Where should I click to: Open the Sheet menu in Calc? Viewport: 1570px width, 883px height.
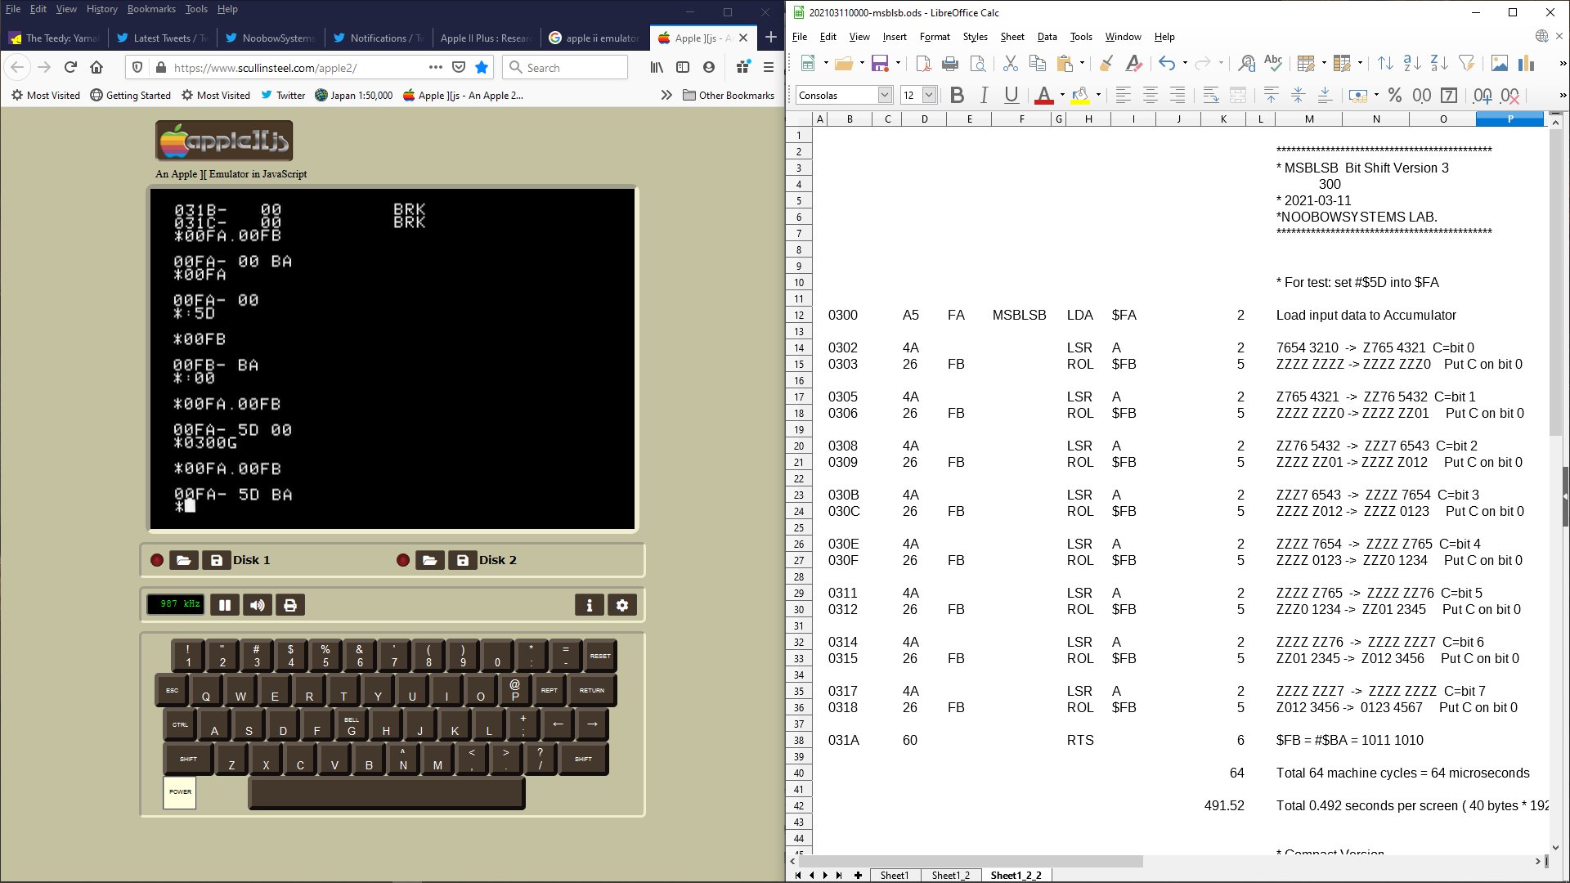[x=1012, y=37]
